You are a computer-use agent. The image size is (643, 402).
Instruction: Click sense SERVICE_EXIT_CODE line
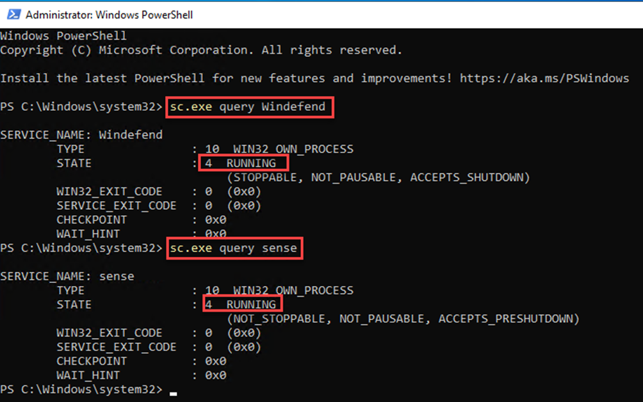[x=159, y=347]
